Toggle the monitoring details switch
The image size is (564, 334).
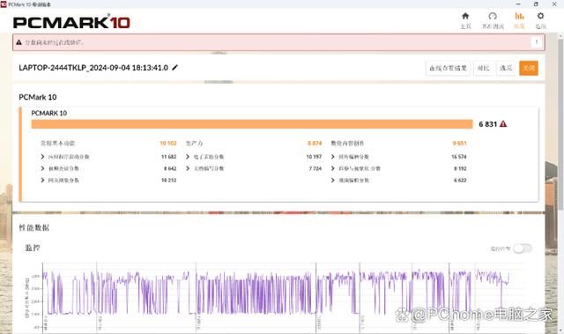[x=523, y=249]
